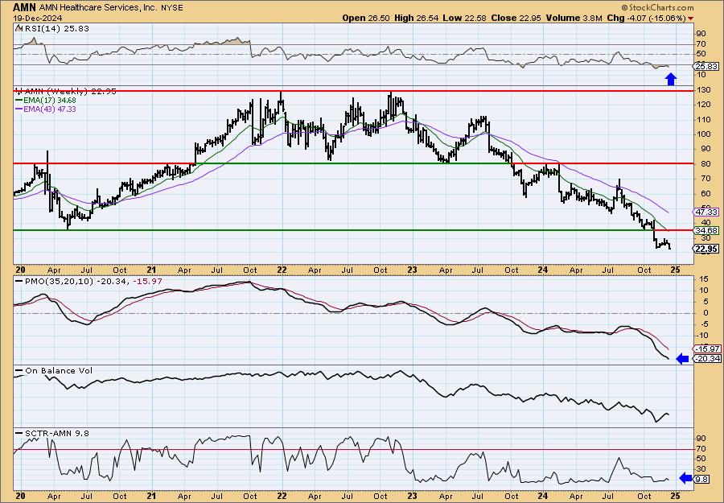This screenshot has width=724, height=503.
Task: Click the 'Close 22.95' header value
Action: (516, 18)
